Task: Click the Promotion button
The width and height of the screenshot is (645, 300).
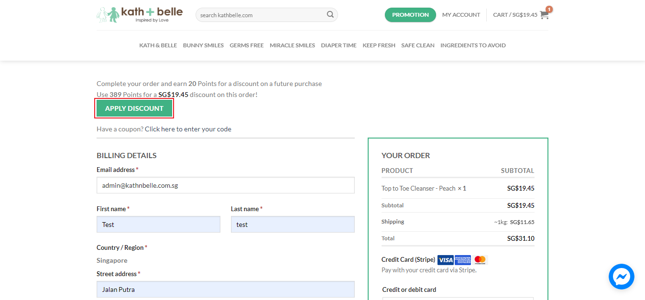Action: 410,15
